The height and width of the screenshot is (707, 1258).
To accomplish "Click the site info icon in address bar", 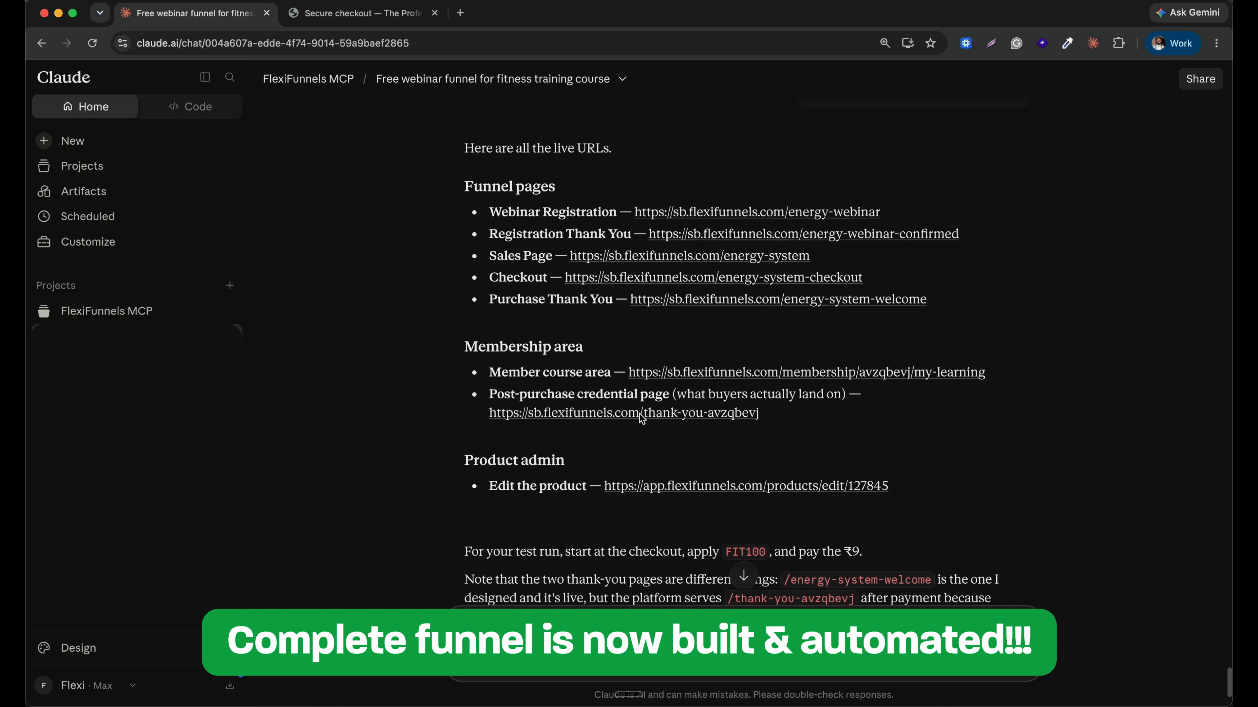I will click(x=123, y=43).
